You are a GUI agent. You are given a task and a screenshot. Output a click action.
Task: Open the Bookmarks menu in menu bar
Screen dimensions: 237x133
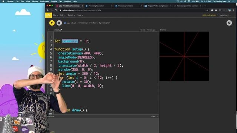point(44,1)
